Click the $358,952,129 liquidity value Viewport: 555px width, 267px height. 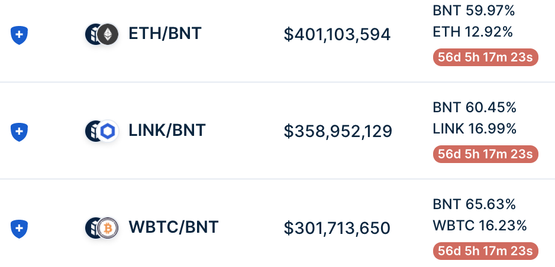pyautogui.click(x=338, y=131)
